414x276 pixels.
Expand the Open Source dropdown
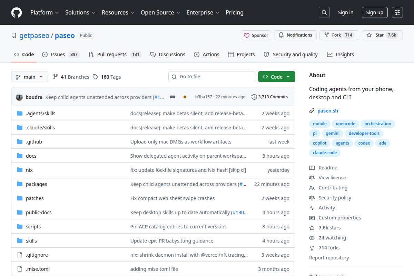[160, 12]
